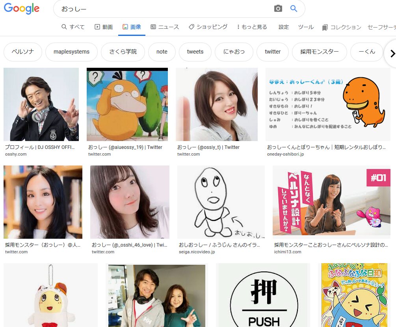The height and width of the screenshot is (327, 396).
Task: Switch to the すべて tab
Action: click(73, 27)
